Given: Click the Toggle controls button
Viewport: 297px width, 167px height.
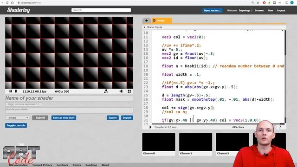Looking at the screenshot, I should click(x=16, y=125).
